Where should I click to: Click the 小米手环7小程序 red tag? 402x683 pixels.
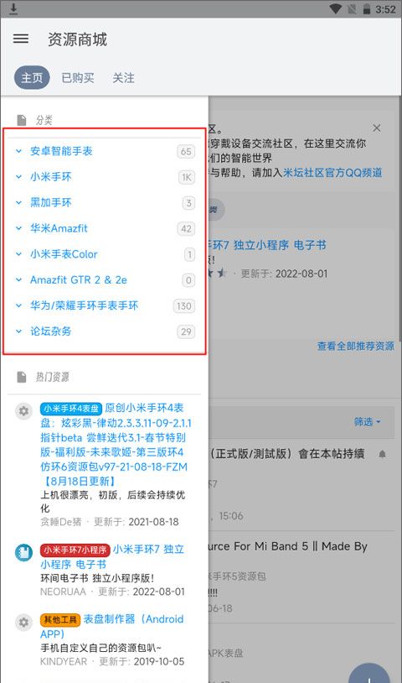tap(75, 550)
